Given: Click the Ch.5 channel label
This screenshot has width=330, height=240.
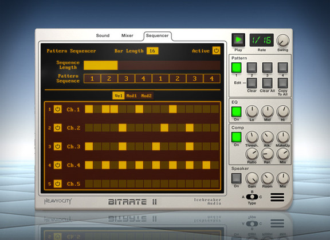Looking at the screenshot, I should 73,184.
